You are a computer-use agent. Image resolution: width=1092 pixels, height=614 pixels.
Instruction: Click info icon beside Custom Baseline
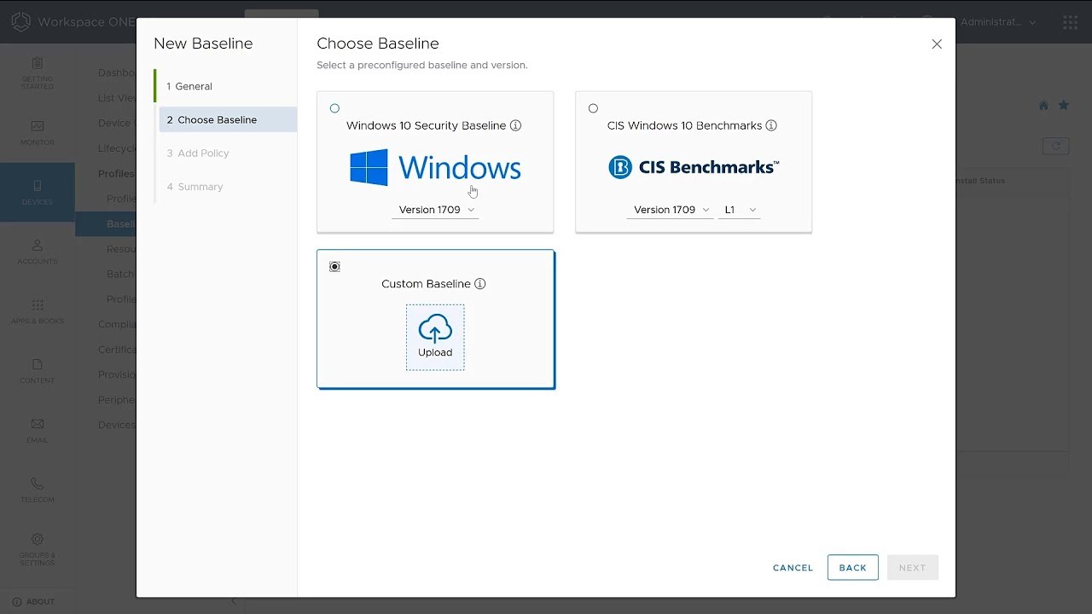click(x=480, y=284)
